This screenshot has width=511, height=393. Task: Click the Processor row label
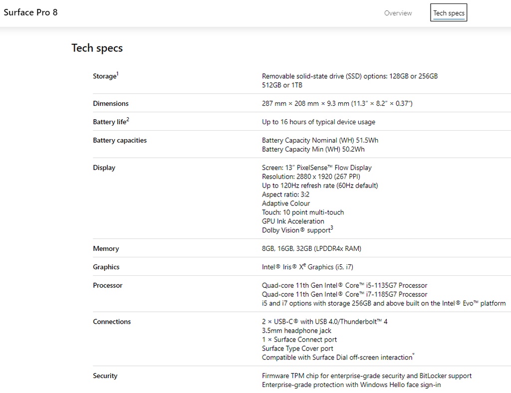click(107, 285)
